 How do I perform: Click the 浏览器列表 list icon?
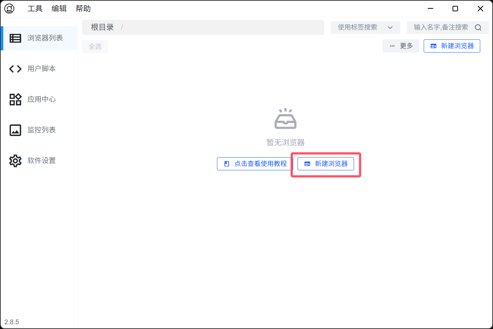[15, 38]
